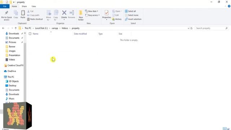Click the navigation pane scrollbar
The image size is (231, 130).
click(x=25, y=72)
